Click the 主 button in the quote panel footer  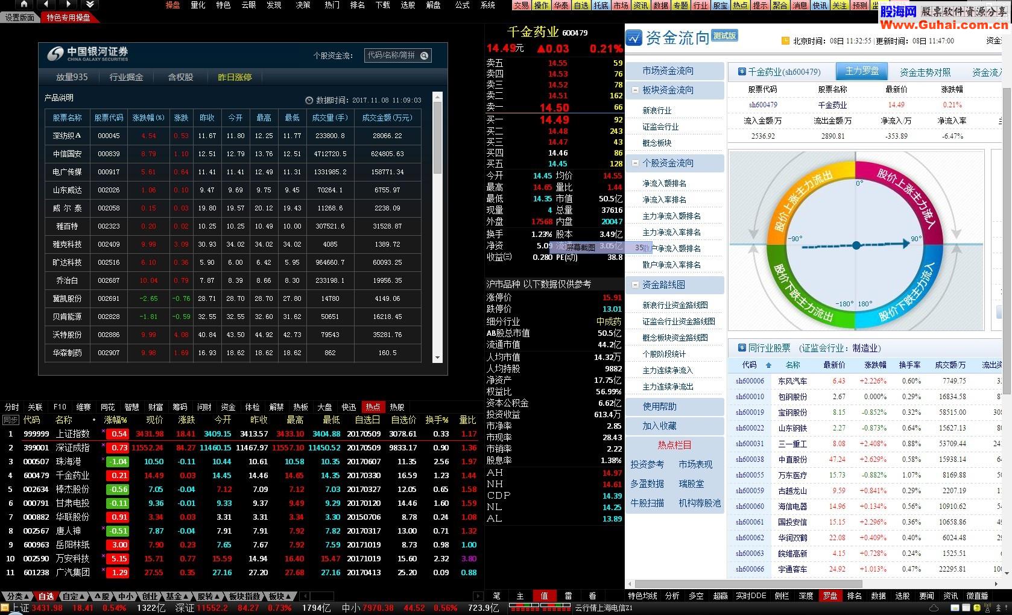[520, 596]
